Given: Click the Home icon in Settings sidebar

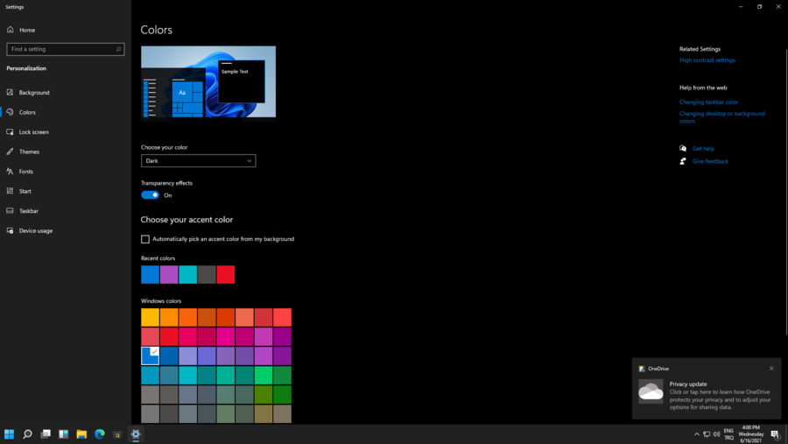Looking at the screenshot, I should pyautogui.click(x=11, y=30).
